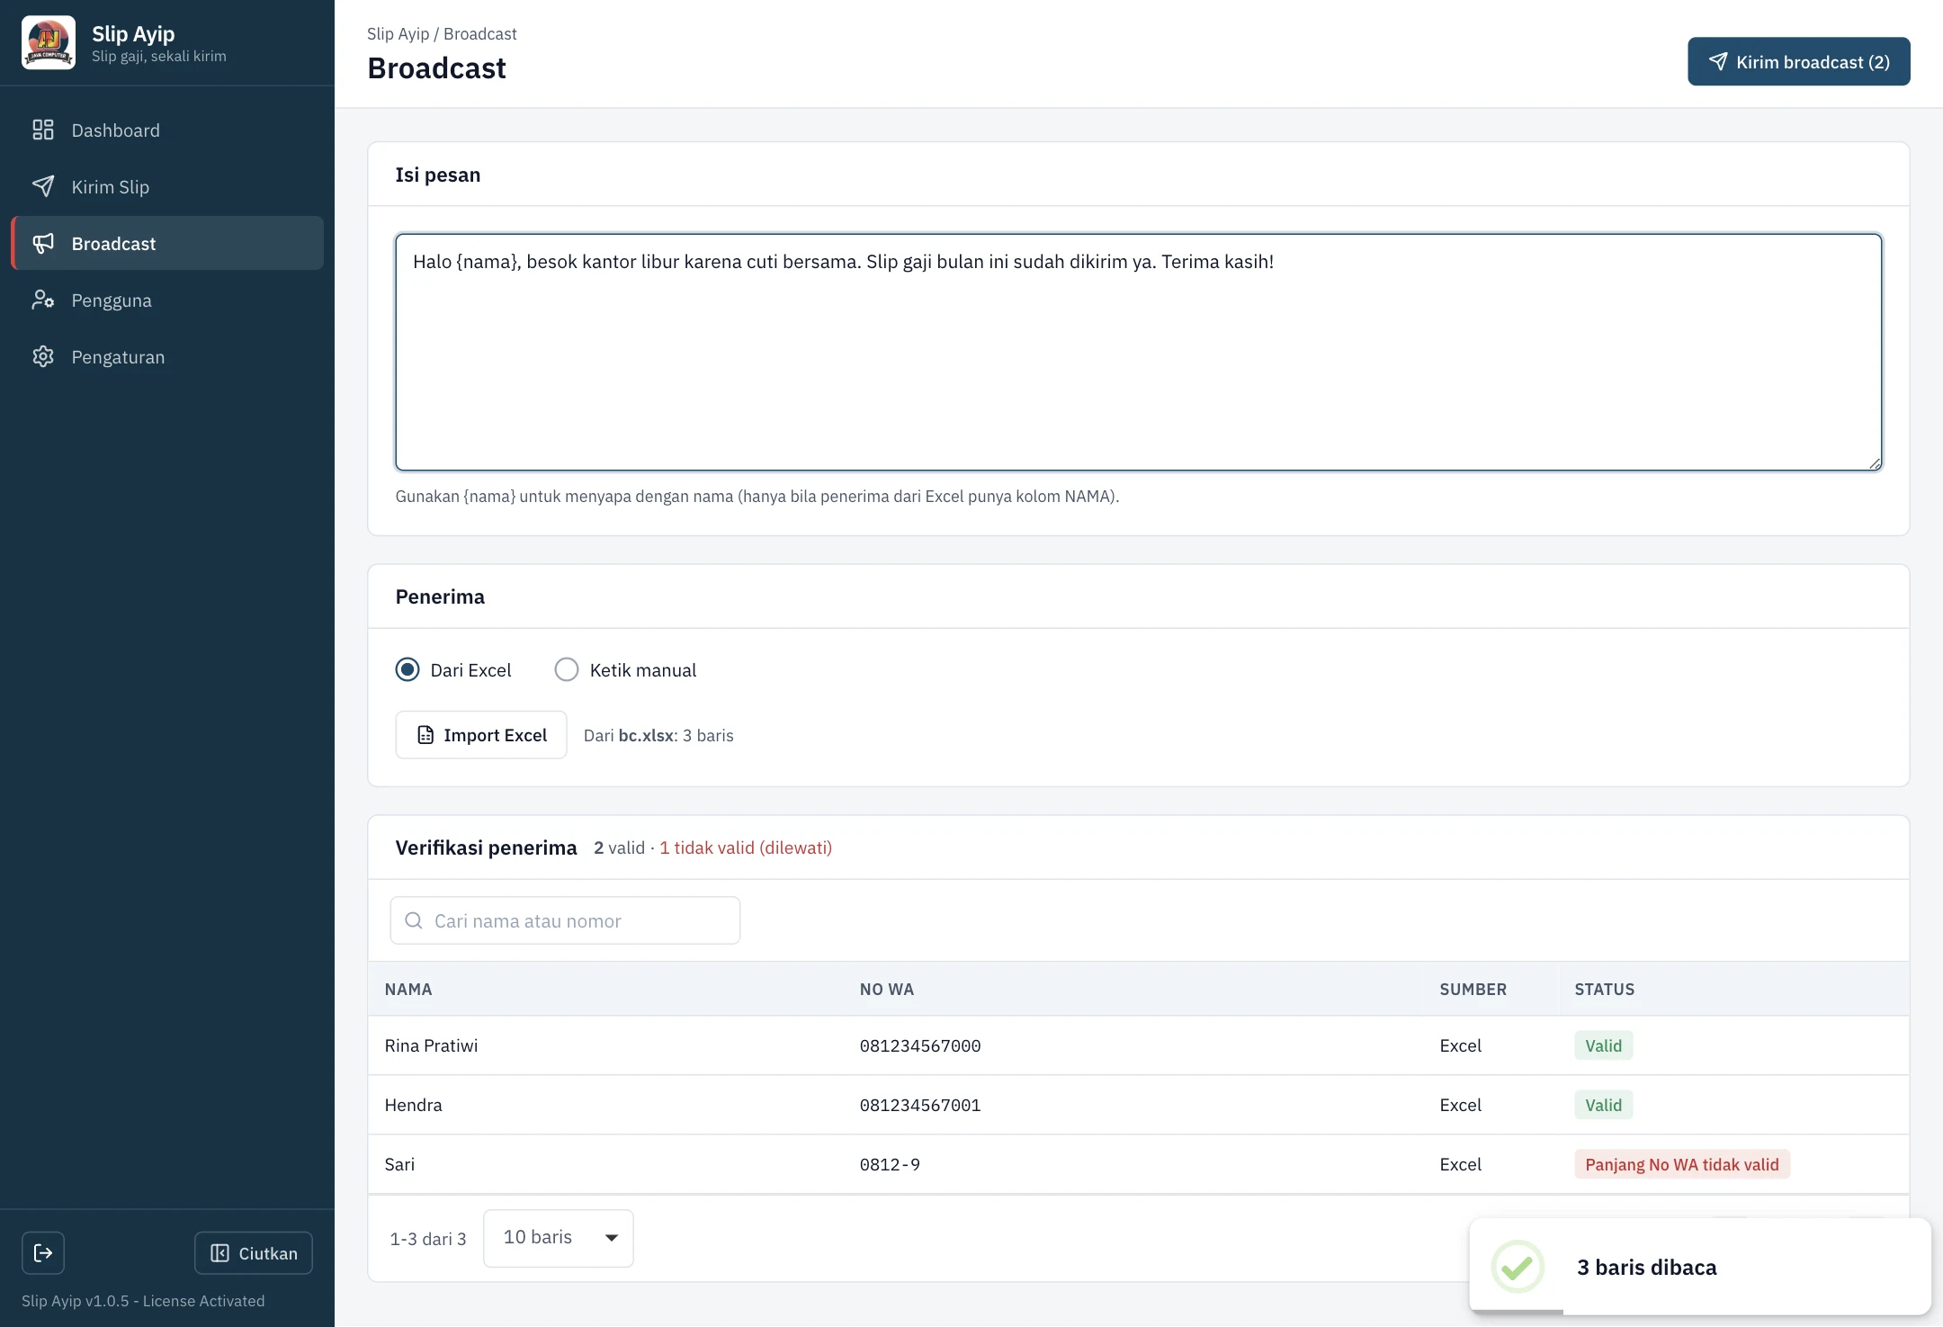1943x1327 pixels.
Task: Select the Ketik manual radio option
Action: [567, 669]
